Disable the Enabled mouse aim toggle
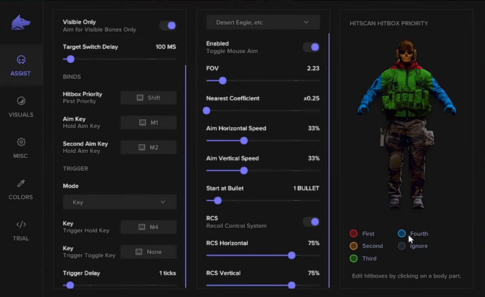The width and height of the screenshot is (485, 297). (x=311, y=47)
